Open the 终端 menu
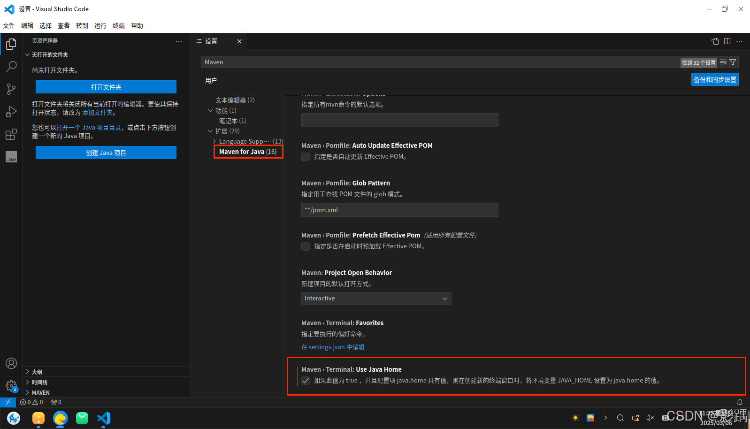Viewport: 750px width, 429px height. [119, 26]
